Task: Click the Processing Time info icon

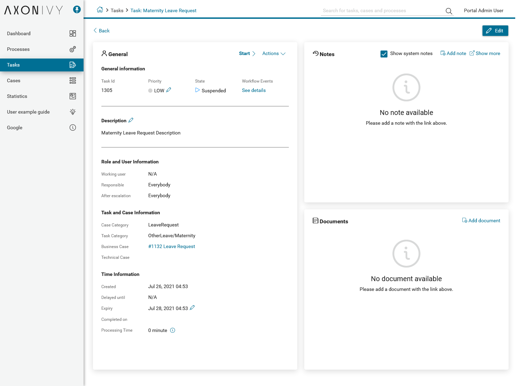Action: [173, 330]
